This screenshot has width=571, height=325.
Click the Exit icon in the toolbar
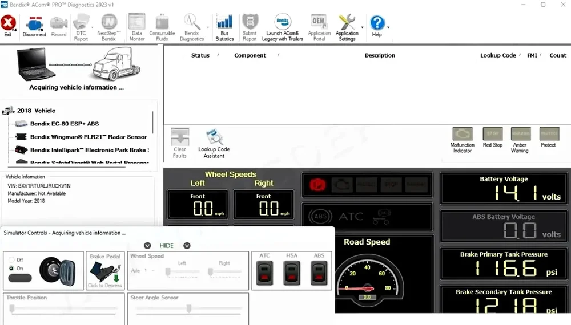pyautogui.click(x=8, y=24)
